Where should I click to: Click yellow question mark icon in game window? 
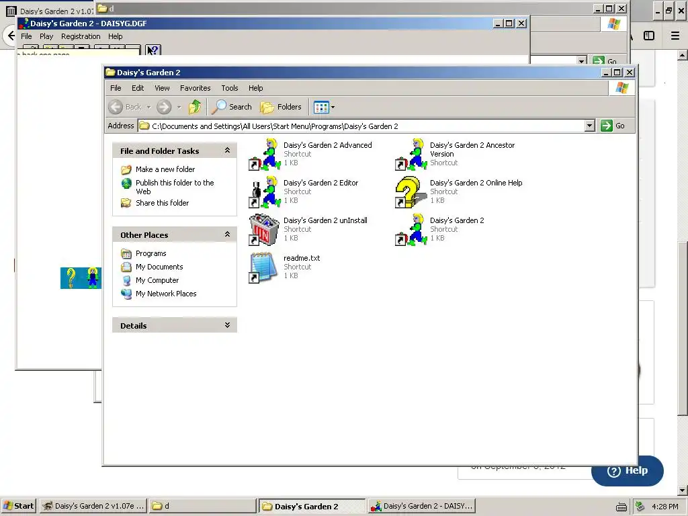coord(71,278)
